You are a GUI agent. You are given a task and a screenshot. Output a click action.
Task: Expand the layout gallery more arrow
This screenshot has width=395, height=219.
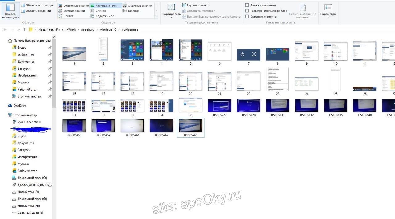(x=156, y=16)
